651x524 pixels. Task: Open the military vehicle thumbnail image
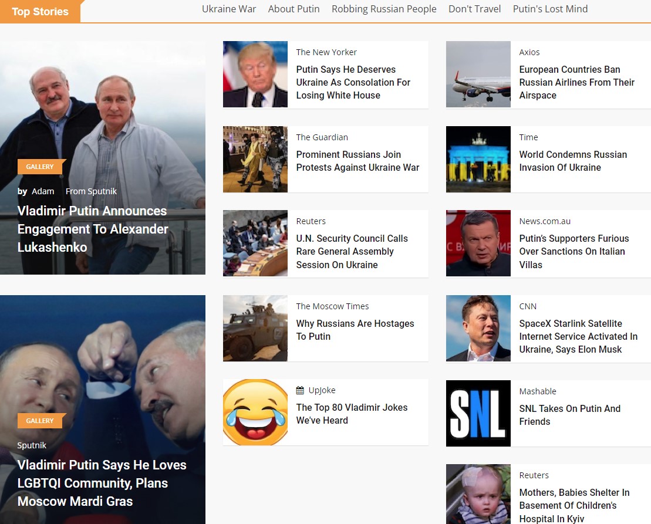tap(255, 328)
